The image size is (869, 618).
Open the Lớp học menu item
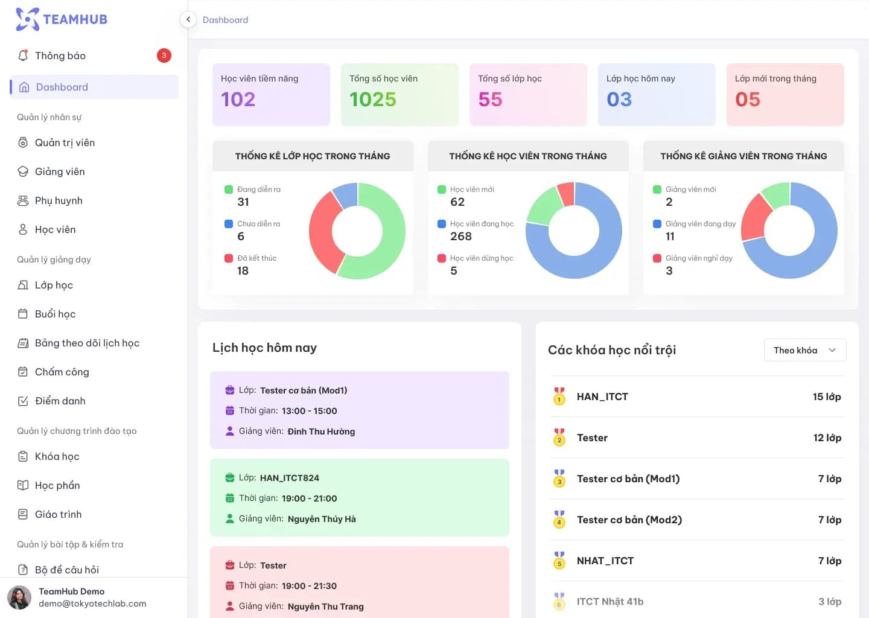tap(54, 285)
